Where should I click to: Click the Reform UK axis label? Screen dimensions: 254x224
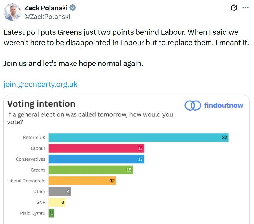click(x=34, y=137)
